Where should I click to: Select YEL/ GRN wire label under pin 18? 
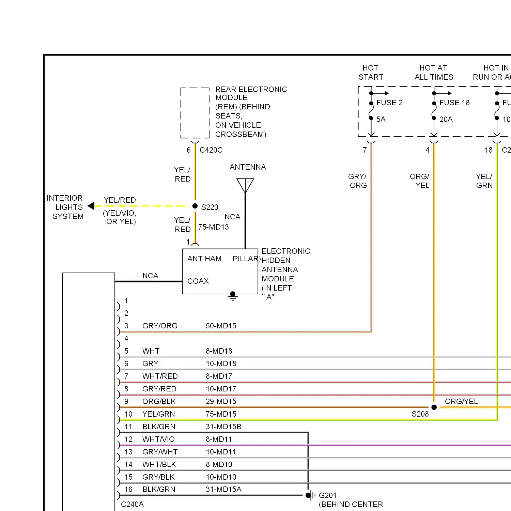tap(484, 181)
